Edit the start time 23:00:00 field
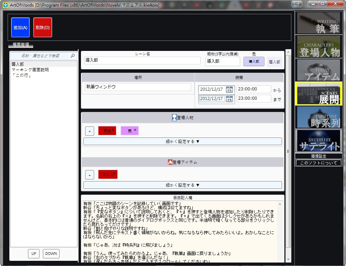This screenshot has width=346, height=266. coord(254,89)
